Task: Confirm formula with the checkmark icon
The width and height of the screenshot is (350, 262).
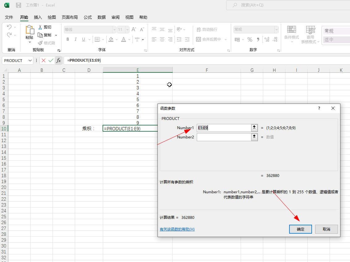Action: [51, 60]
